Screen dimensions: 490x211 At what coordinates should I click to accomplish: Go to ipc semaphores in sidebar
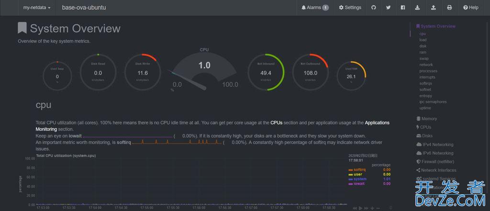[433, 102]
